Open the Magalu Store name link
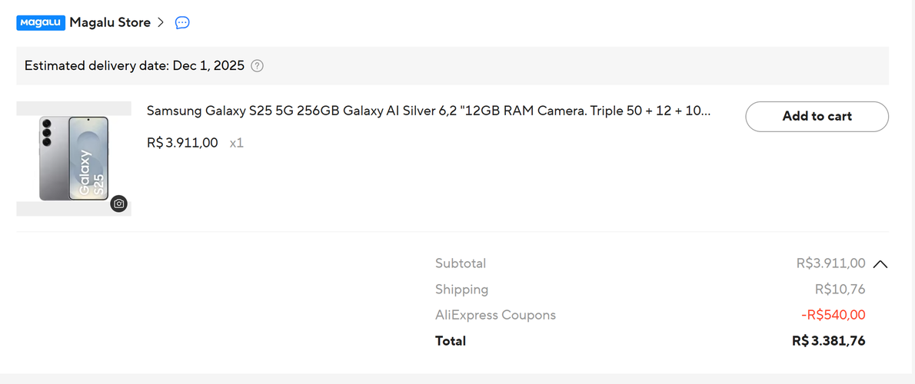Screen dimensions: 915x384 pyautogui.click(x=110, y=23)
